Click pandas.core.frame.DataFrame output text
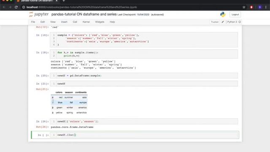270x152 pixels. [x=72, y=127]
